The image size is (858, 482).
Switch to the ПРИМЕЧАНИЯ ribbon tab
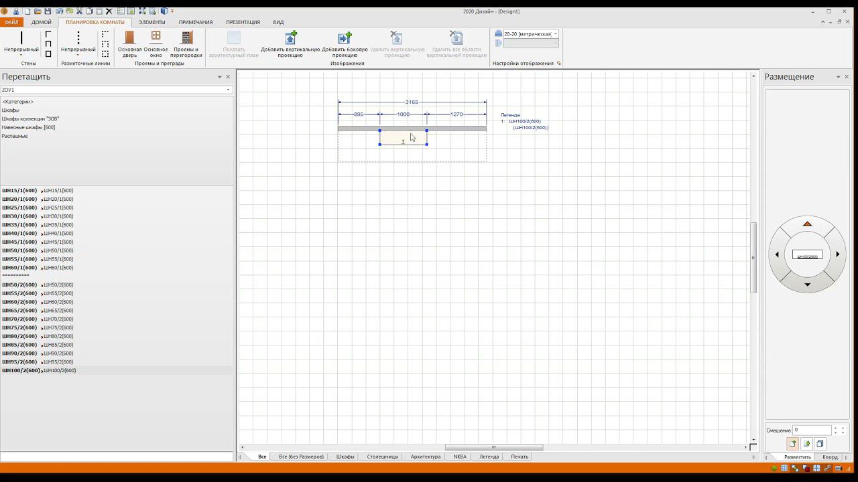[196, 22]
